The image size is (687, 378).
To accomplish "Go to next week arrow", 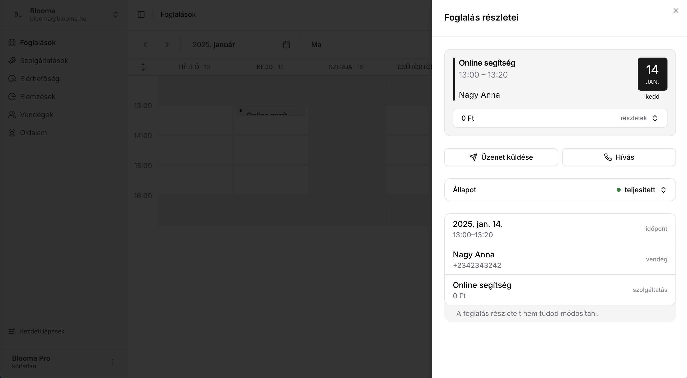I will point(167,45).
